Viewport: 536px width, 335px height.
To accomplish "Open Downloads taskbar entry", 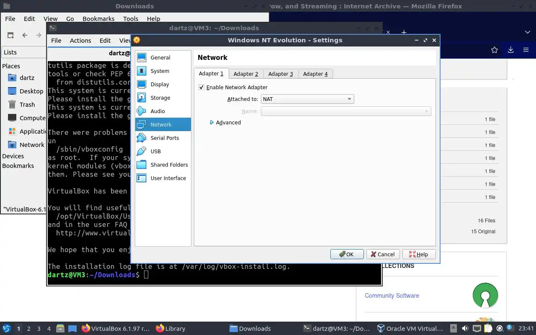I will click(250, 328).
